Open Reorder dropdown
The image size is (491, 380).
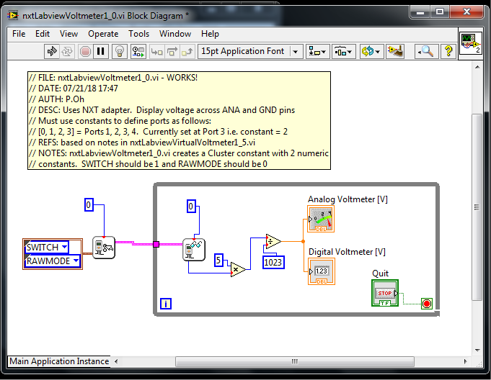tap(371, 51)
